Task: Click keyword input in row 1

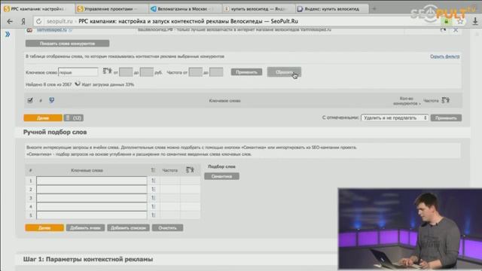Action: (92, 181)
